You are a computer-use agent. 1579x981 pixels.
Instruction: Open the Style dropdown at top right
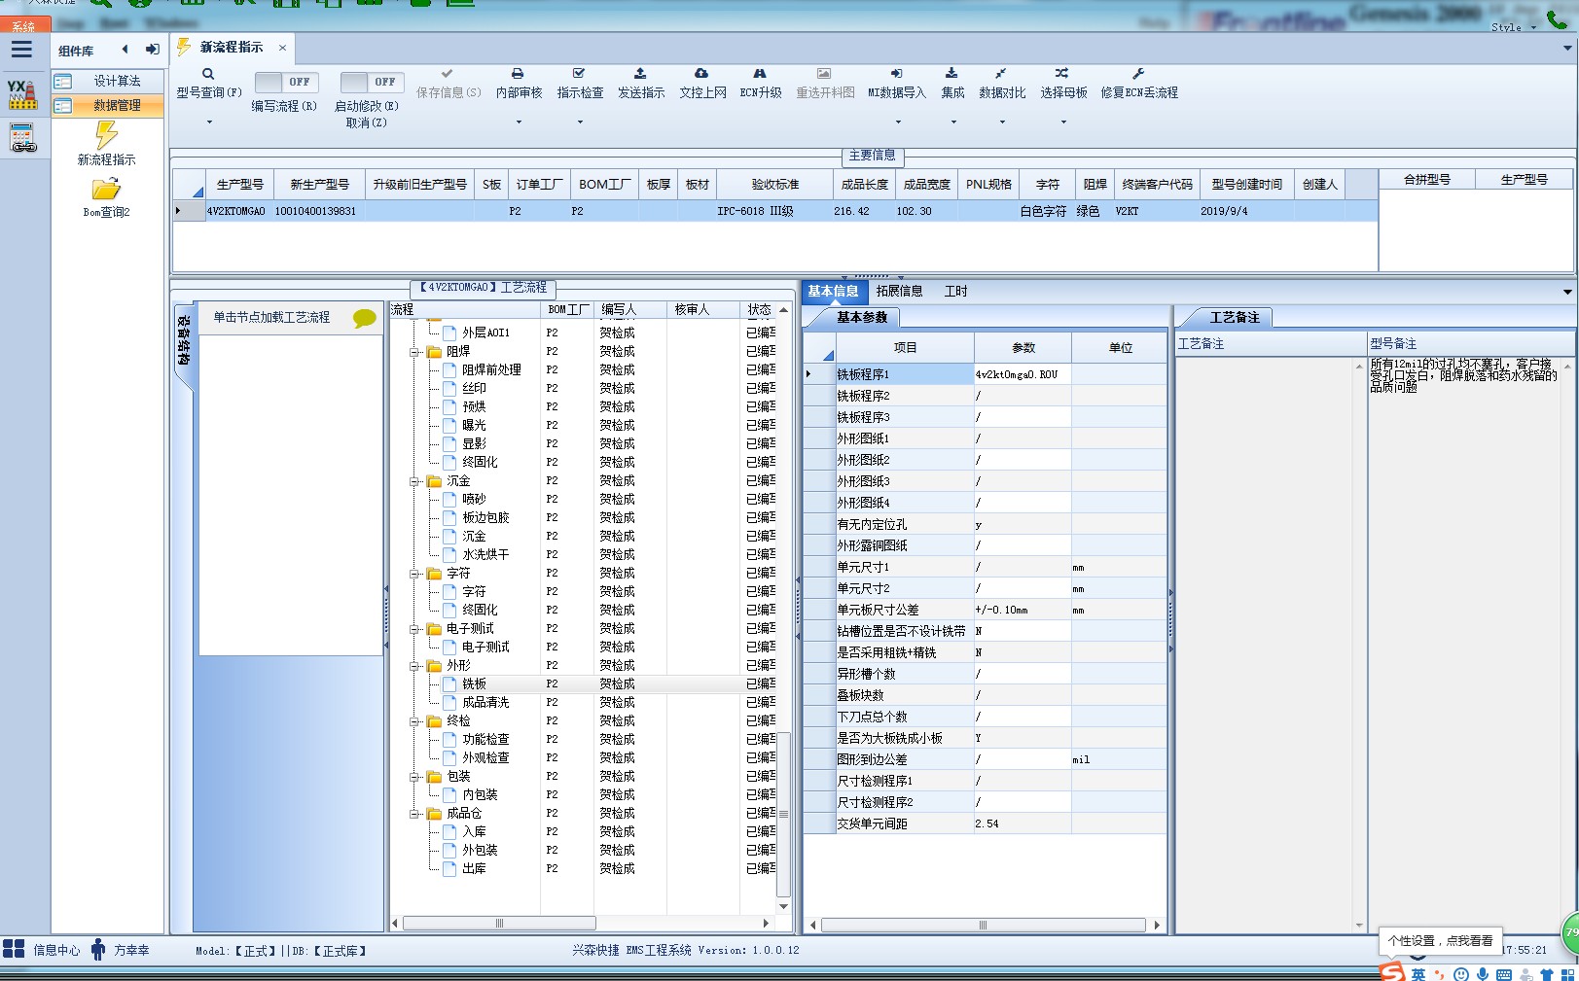pyautogui.click(x=1514, y=27)
